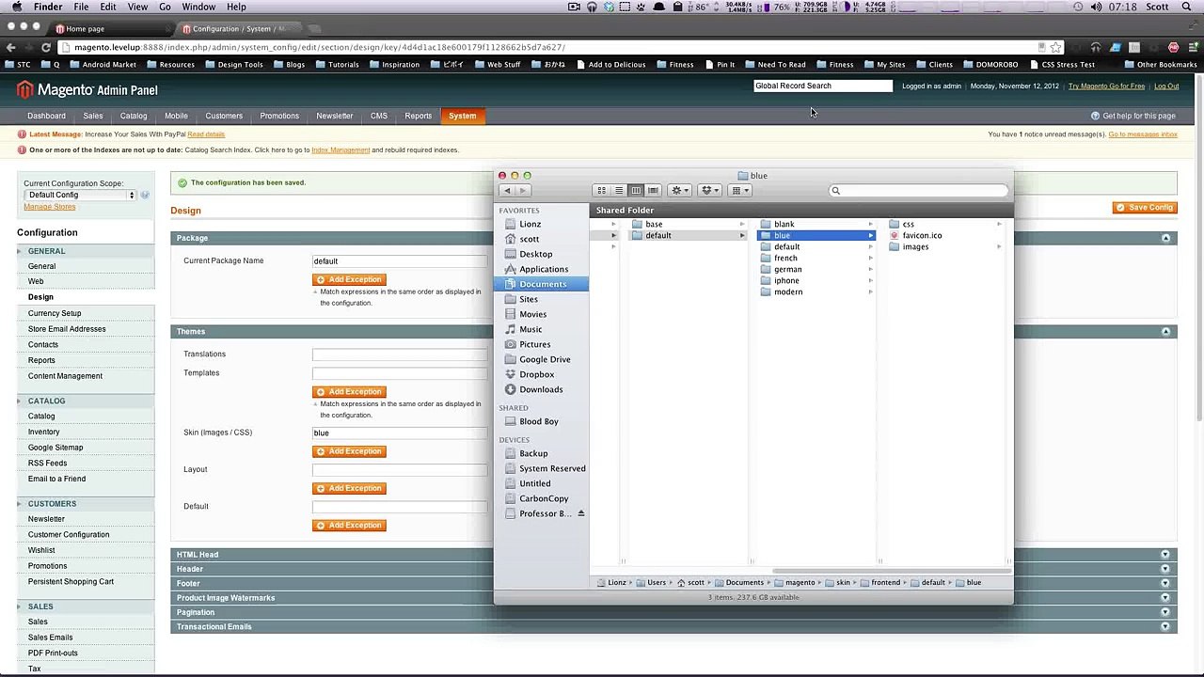1204x677 pixels.
Task: Open the Promotions menu
Action: pos(279,116)
